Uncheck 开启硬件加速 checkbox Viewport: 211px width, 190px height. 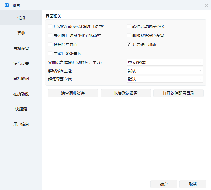pos(129,44)
